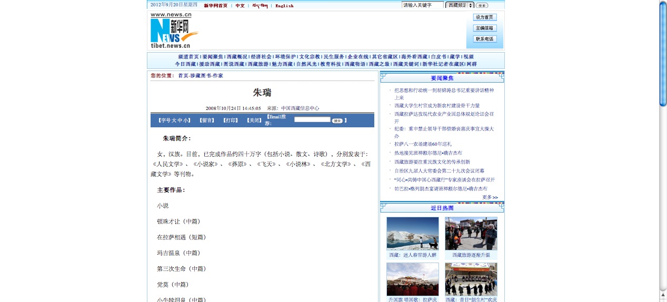Open 新华网首页 link in top bar
Viewport: 667px width, 302px height.
pos(215,6)
